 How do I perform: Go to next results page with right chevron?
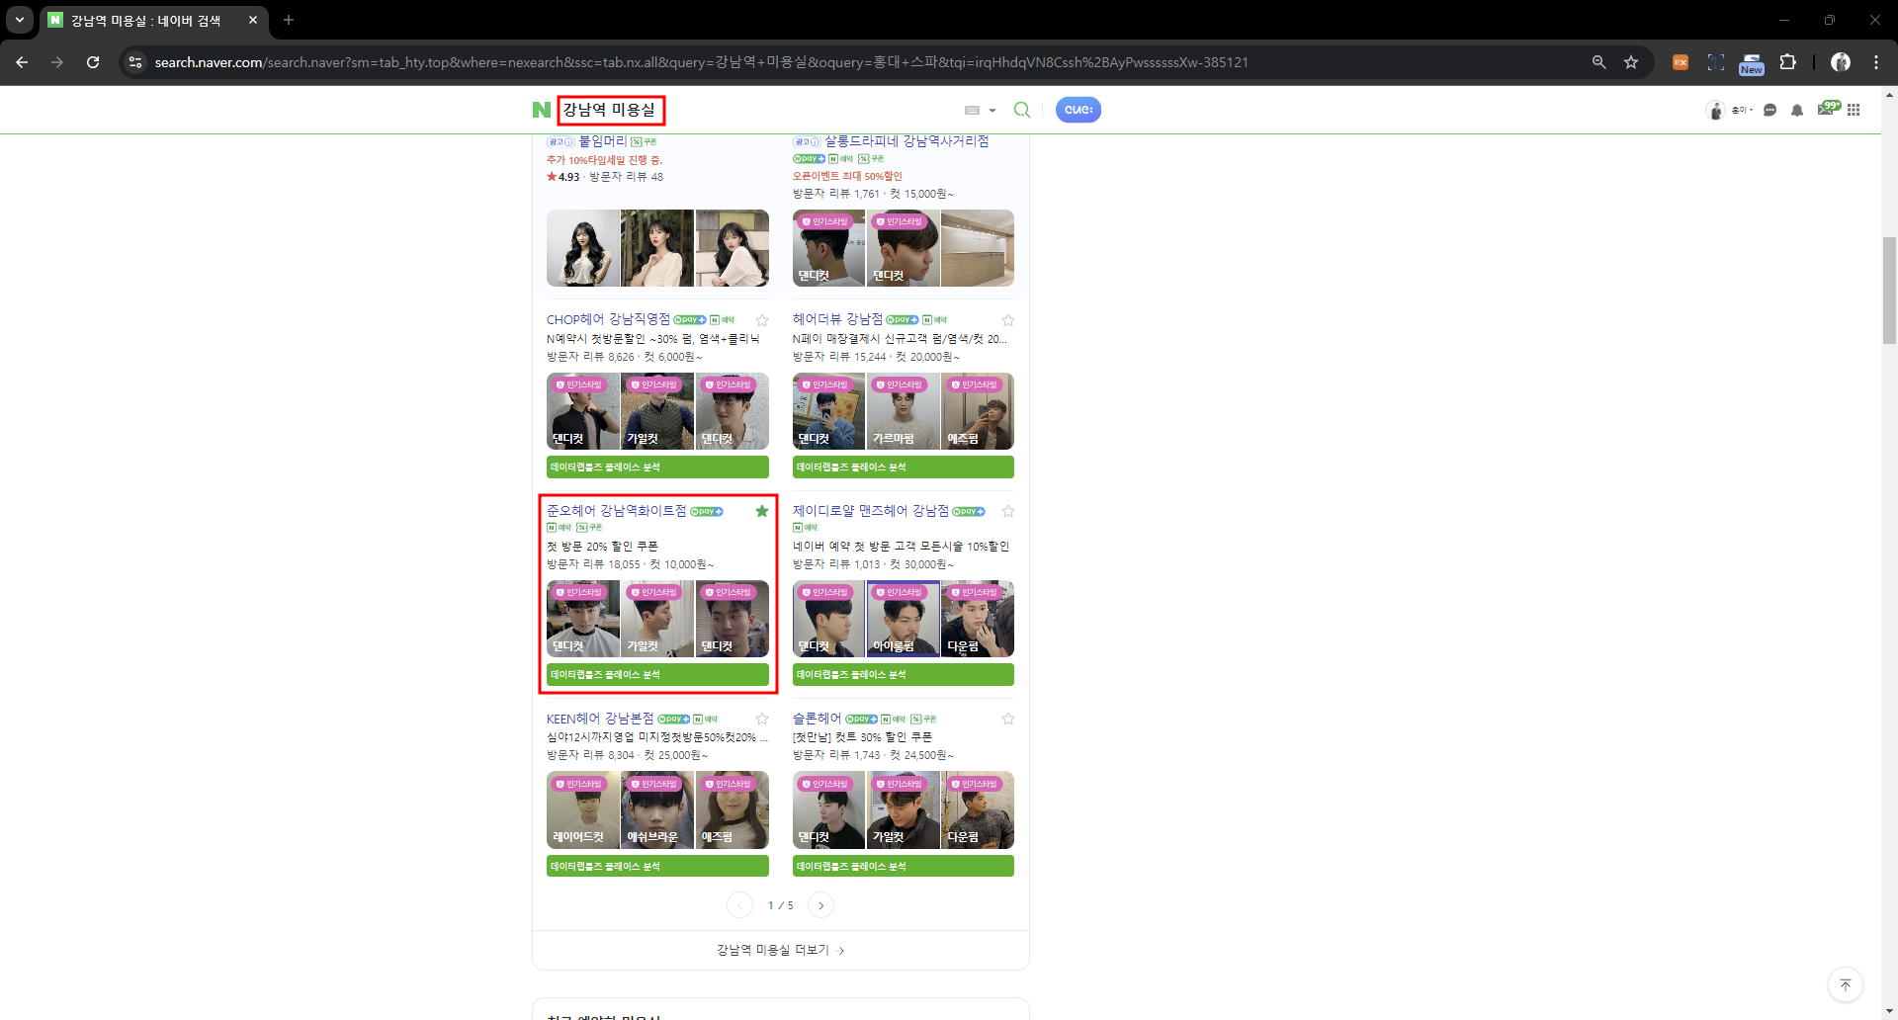(820, 905)
